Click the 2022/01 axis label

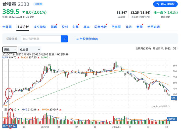pyautogui.click(x=116, y=127)
